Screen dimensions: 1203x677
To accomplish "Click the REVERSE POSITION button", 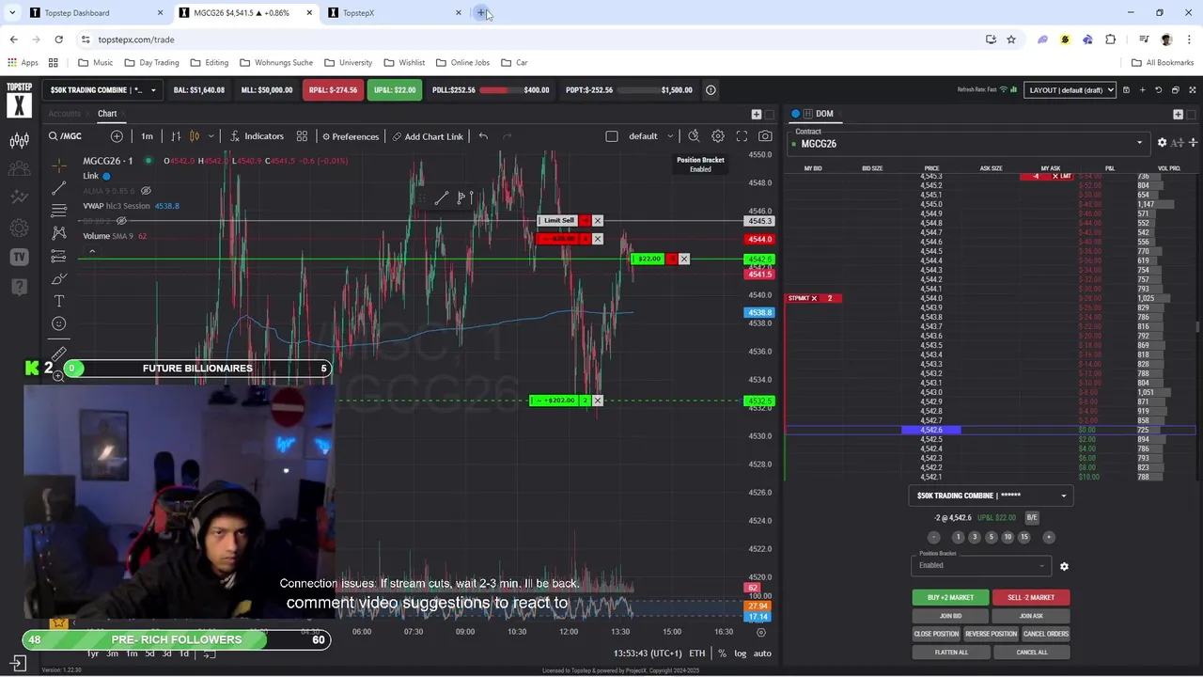I will [991, 634].
